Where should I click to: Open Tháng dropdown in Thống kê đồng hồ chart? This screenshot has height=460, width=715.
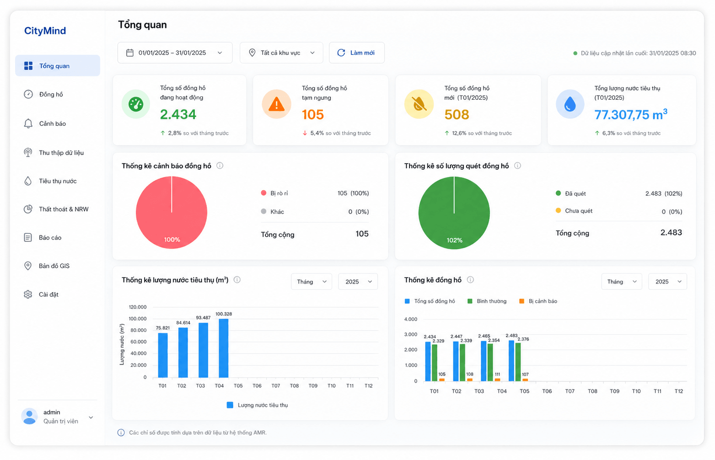pos(622,282)
